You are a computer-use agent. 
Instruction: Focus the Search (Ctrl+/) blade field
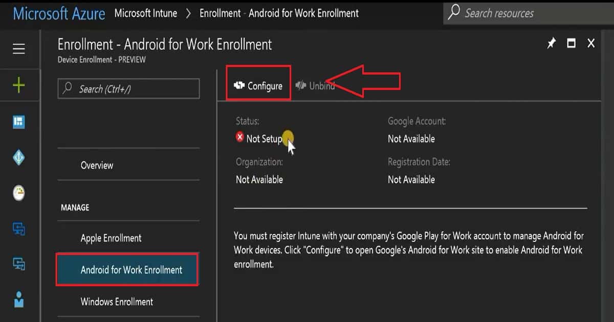click(x=128, y=89)
